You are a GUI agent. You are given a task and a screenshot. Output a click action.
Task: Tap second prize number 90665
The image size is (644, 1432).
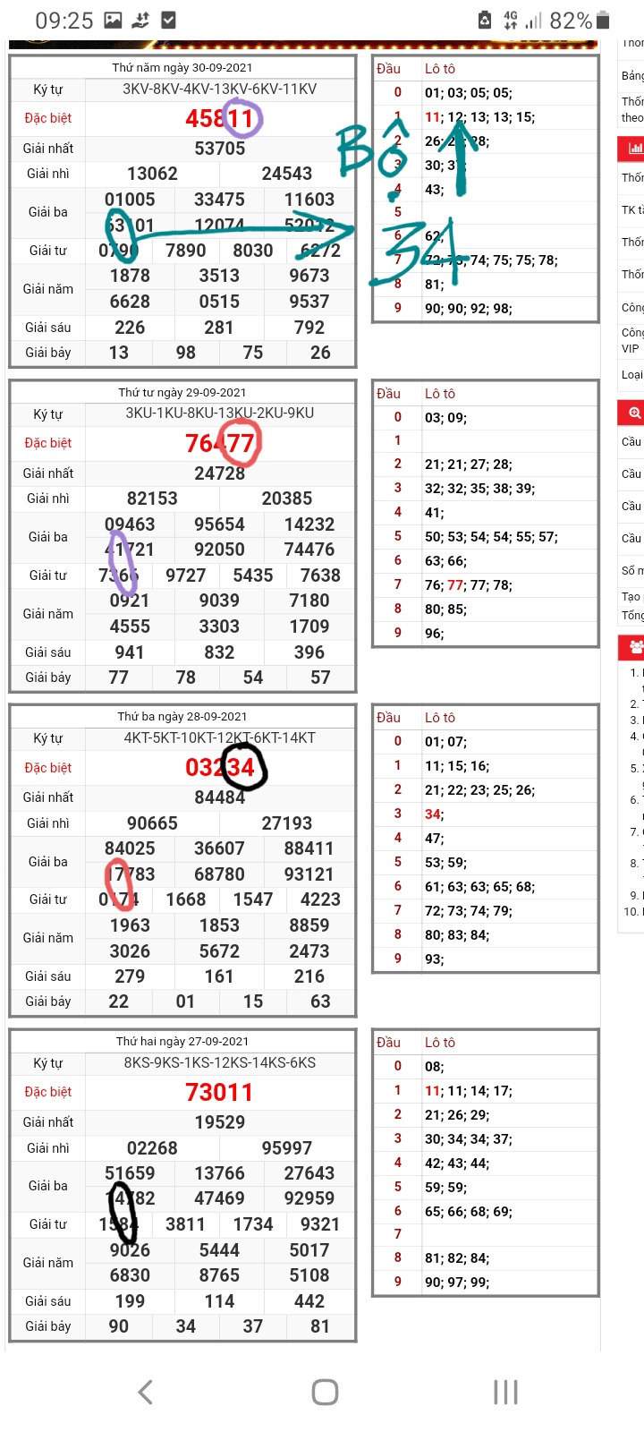152,823
